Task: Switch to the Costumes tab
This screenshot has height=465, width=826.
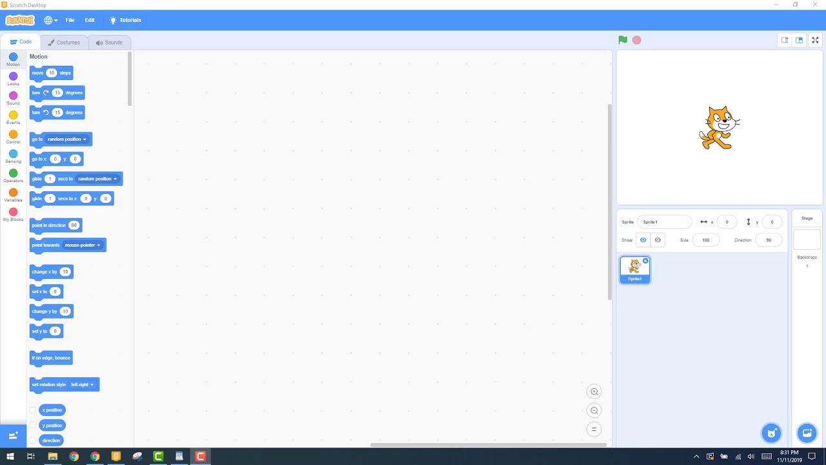Action: coord(64,43)
